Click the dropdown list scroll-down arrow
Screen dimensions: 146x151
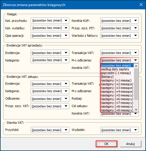pyautogui.click(x=136, y=110)
